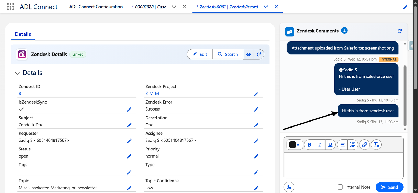Click the Edit button

[x=200, y=54]
